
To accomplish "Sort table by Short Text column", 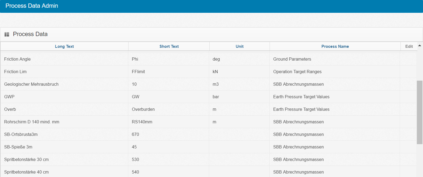I will coord(169,46).
